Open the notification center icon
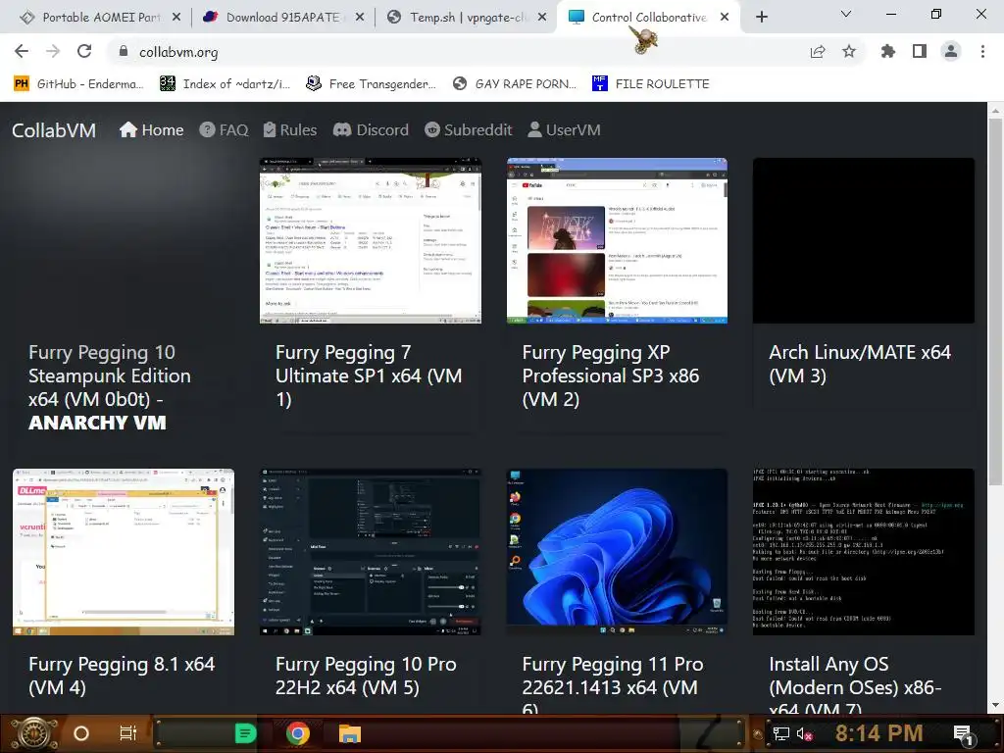This screenshot has width=1004, height=753. click(x=965, y=734)
